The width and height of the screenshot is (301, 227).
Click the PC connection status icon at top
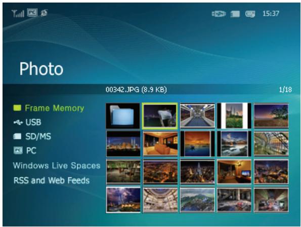click(x=32, y=13)
